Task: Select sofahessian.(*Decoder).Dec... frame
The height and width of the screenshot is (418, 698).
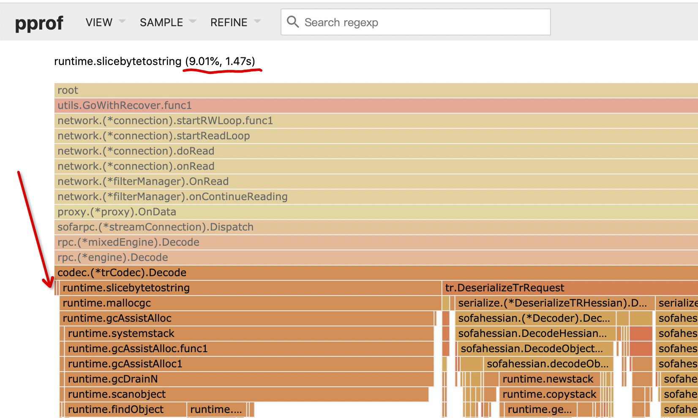Action: [535, 318]
